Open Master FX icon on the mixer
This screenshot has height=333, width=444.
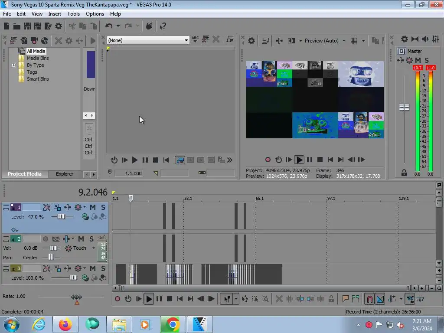[400, 60]
